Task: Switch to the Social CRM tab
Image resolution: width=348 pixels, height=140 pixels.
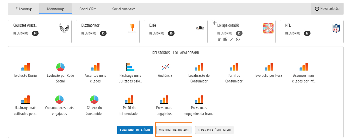Action: [88, 9]
